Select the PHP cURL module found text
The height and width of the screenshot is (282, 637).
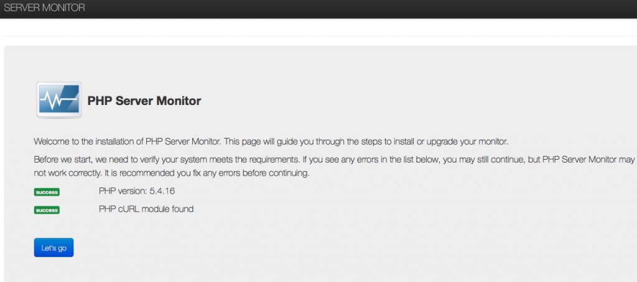coord(146,209)
